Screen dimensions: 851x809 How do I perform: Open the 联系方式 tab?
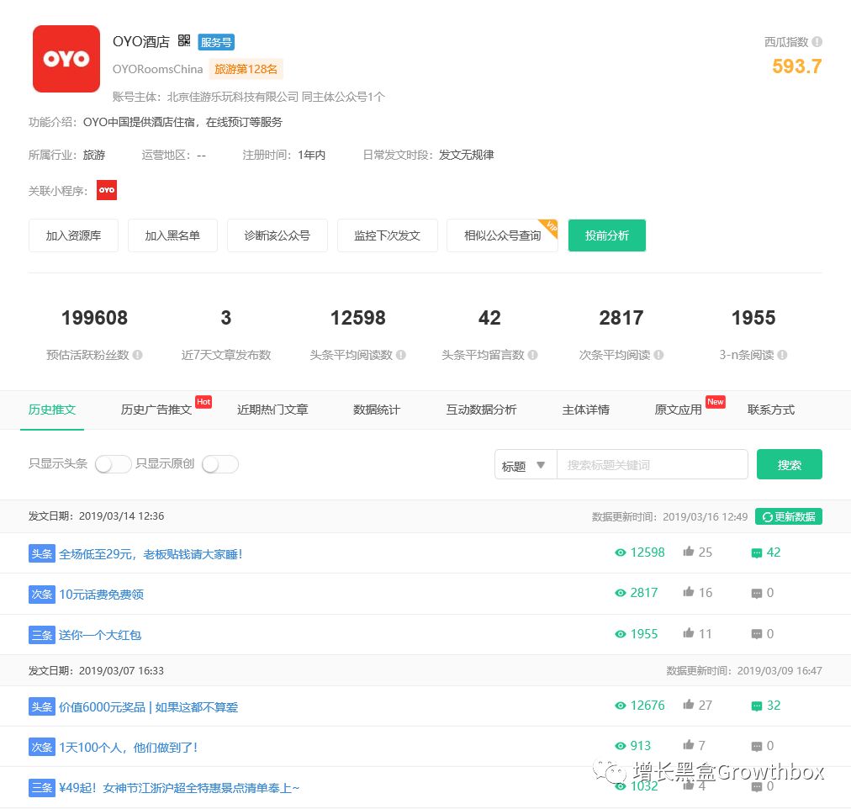[x=770, y=410]
